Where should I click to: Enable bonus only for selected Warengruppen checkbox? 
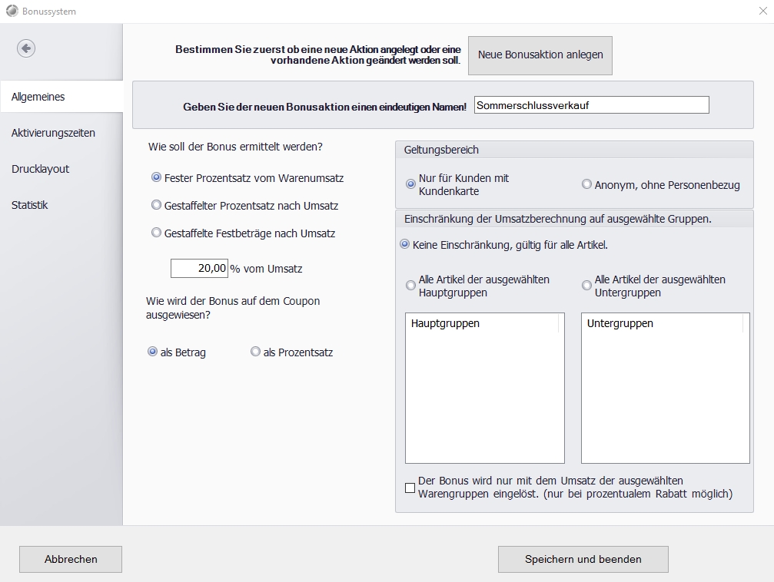(410, 488)
